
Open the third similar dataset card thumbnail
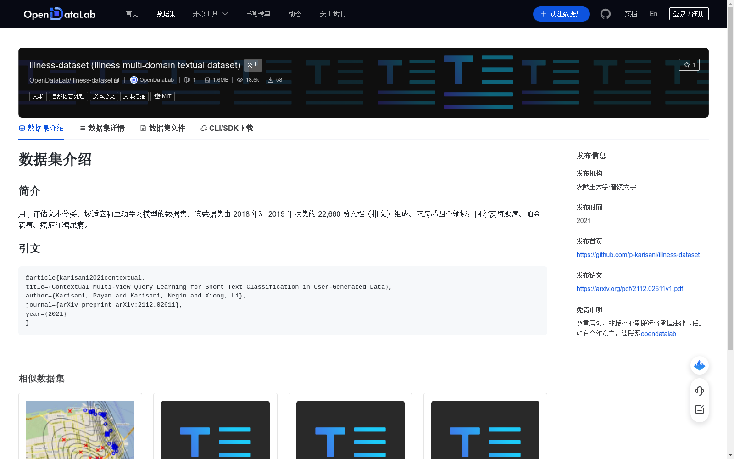(350, 430)
